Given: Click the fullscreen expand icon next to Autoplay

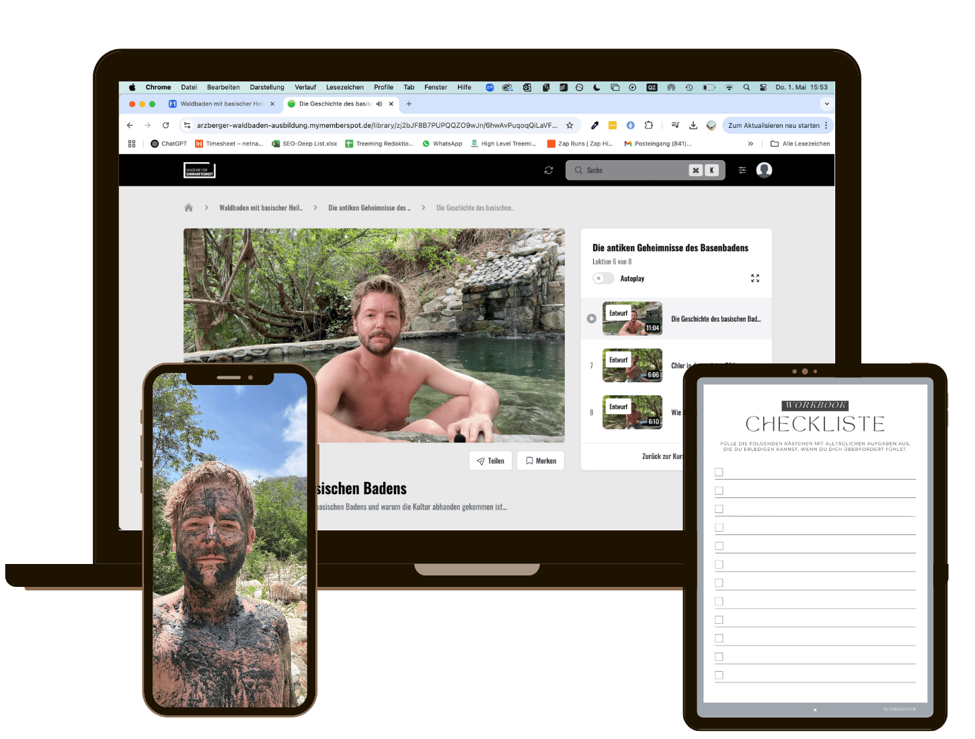Looking at the screenshot, I should (x=754, y=278).
